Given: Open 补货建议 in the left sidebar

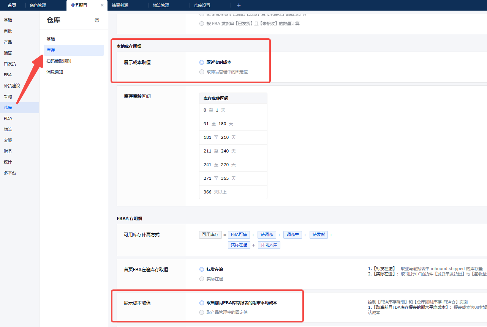Looking at the screenshot, I should pyautogui.click(x=12, y=86).
